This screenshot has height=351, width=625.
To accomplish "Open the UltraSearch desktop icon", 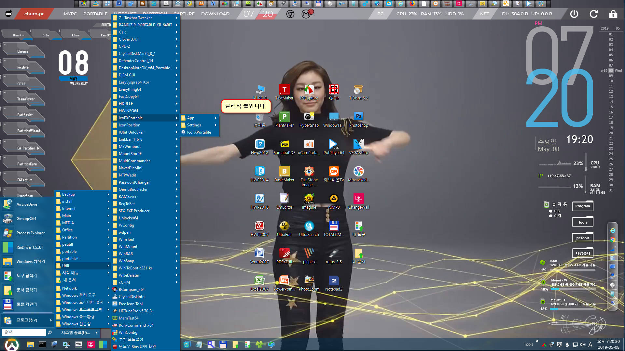I will [x=309, y=228].
